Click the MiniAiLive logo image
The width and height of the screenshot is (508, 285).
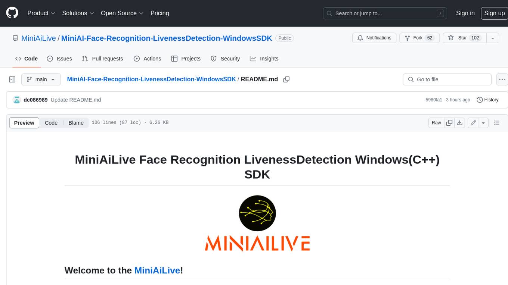pos(257,223)
